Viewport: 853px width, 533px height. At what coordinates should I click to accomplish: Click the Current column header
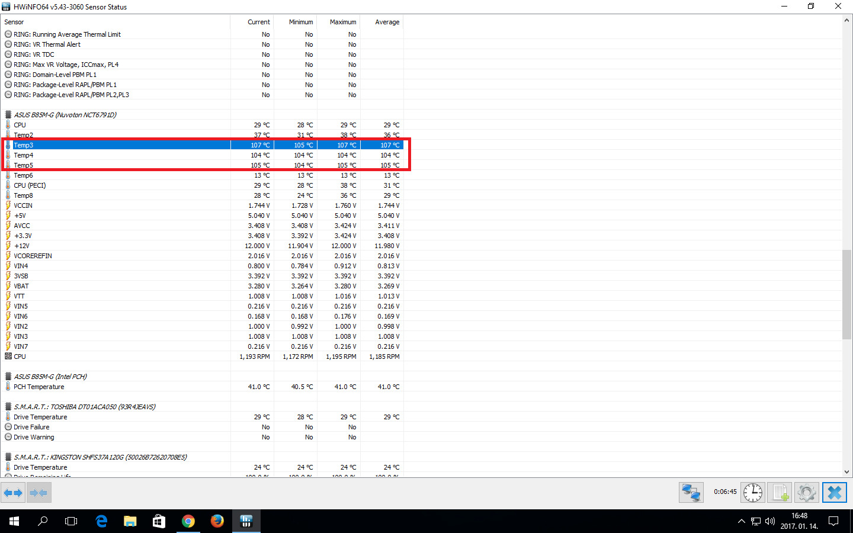coord(252,22)
